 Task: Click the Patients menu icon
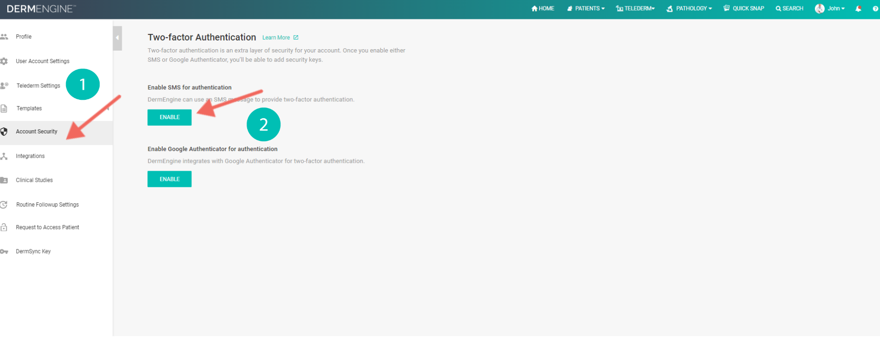(x=570, y=9)
